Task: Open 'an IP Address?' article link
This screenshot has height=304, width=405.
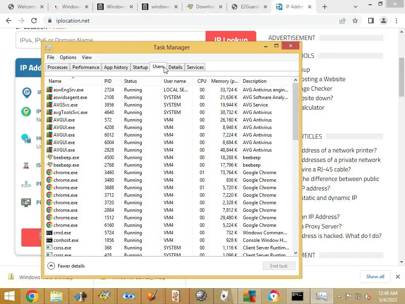Action: tap(320, 217)
